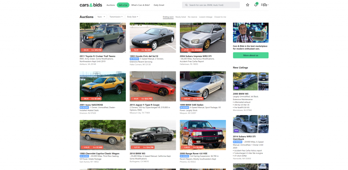This screenshot has width=348, height=170.
Task: Open What's Cars & Bids? page
Action: [140, 5]
